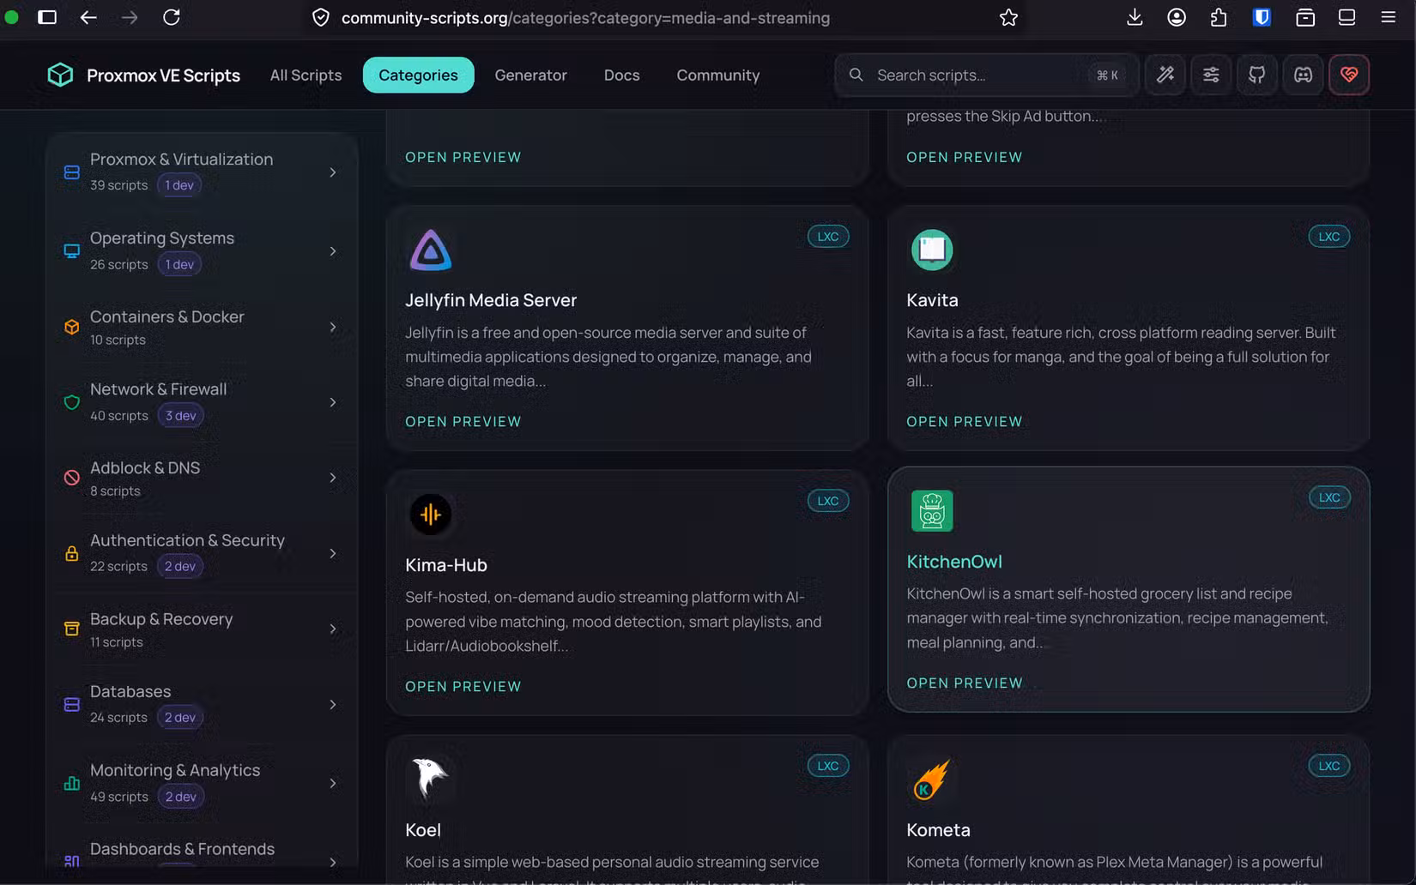Click the Databases category icon
Screen dimensions: 1416x885
click(x=72, y=704)
